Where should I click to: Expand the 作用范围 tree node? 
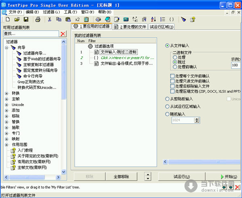[6, 145]
